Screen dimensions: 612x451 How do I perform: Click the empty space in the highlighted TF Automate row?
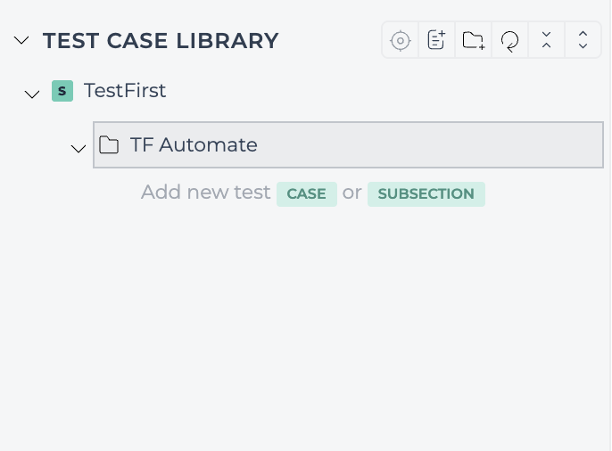point(429,145)
